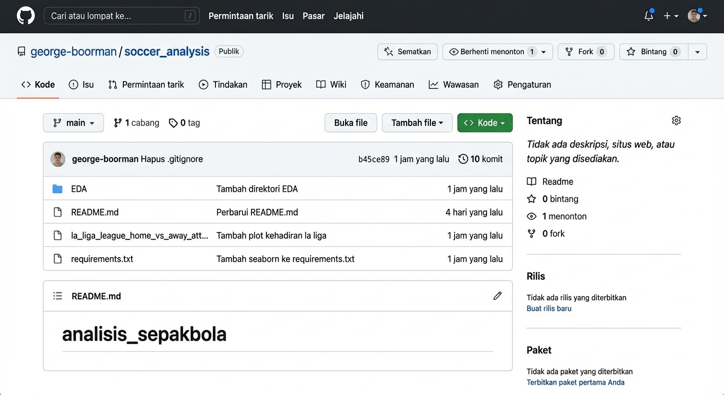This screenshot has height=395, width=724.
Task: Expand the star lists dropdown arrow
Action: point(698,51)
